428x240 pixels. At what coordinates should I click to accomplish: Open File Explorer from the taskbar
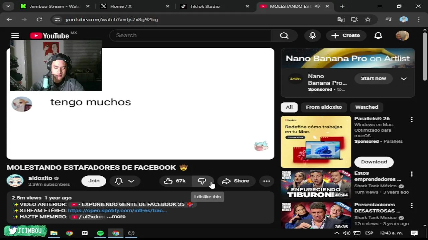pyautogui.click(x=54, y=233)
